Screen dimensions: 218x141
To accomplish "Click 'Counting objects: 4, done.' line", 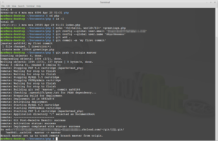I will point(22,56).
